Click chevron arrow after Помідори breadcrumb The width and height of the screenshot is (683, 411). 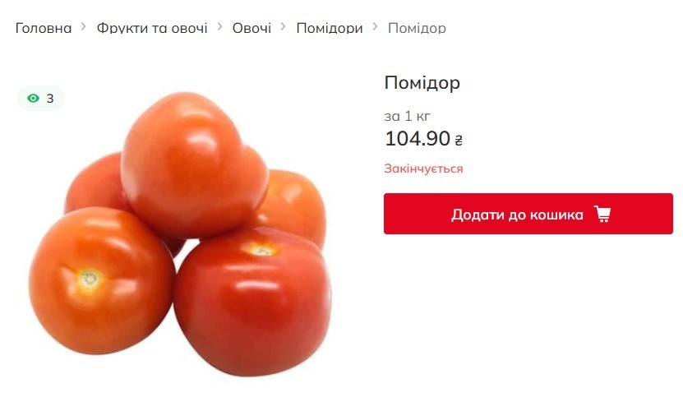click(375, 27)
